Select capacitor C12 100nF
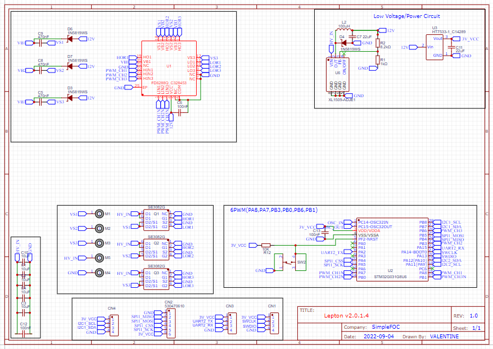Screen dimensions: 493x349 click(x=24, y=334)
